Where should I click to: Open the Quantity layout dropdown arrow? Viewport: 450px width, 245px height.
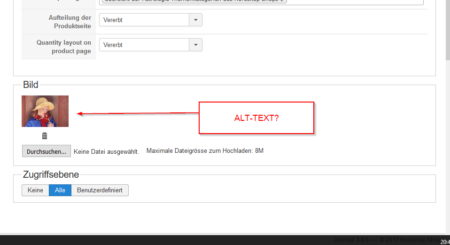[196, 45]
